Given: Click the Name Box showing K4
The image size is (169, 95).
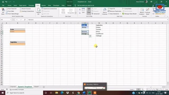Looking at the screenshot, I should tap(5, 20).
